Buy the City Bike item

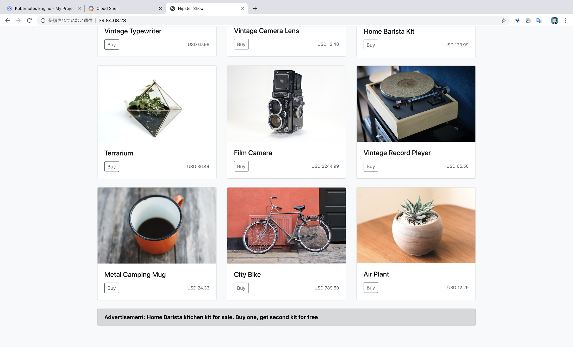pyautogui.click(x=241, y=288)
